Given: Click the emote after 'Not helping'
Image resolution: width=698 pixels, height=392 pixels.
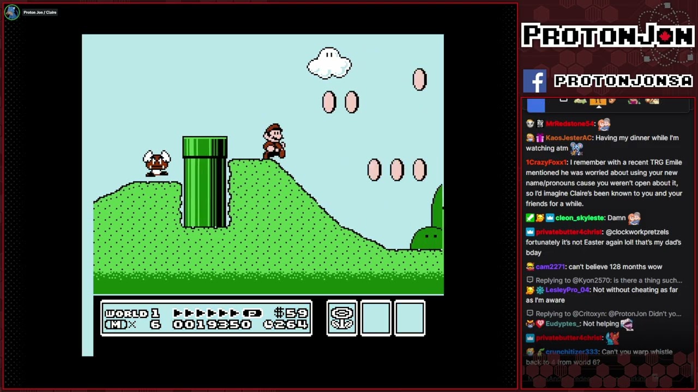Looking at the screenshot, I should pyautogui.click(x=627, y=324).
